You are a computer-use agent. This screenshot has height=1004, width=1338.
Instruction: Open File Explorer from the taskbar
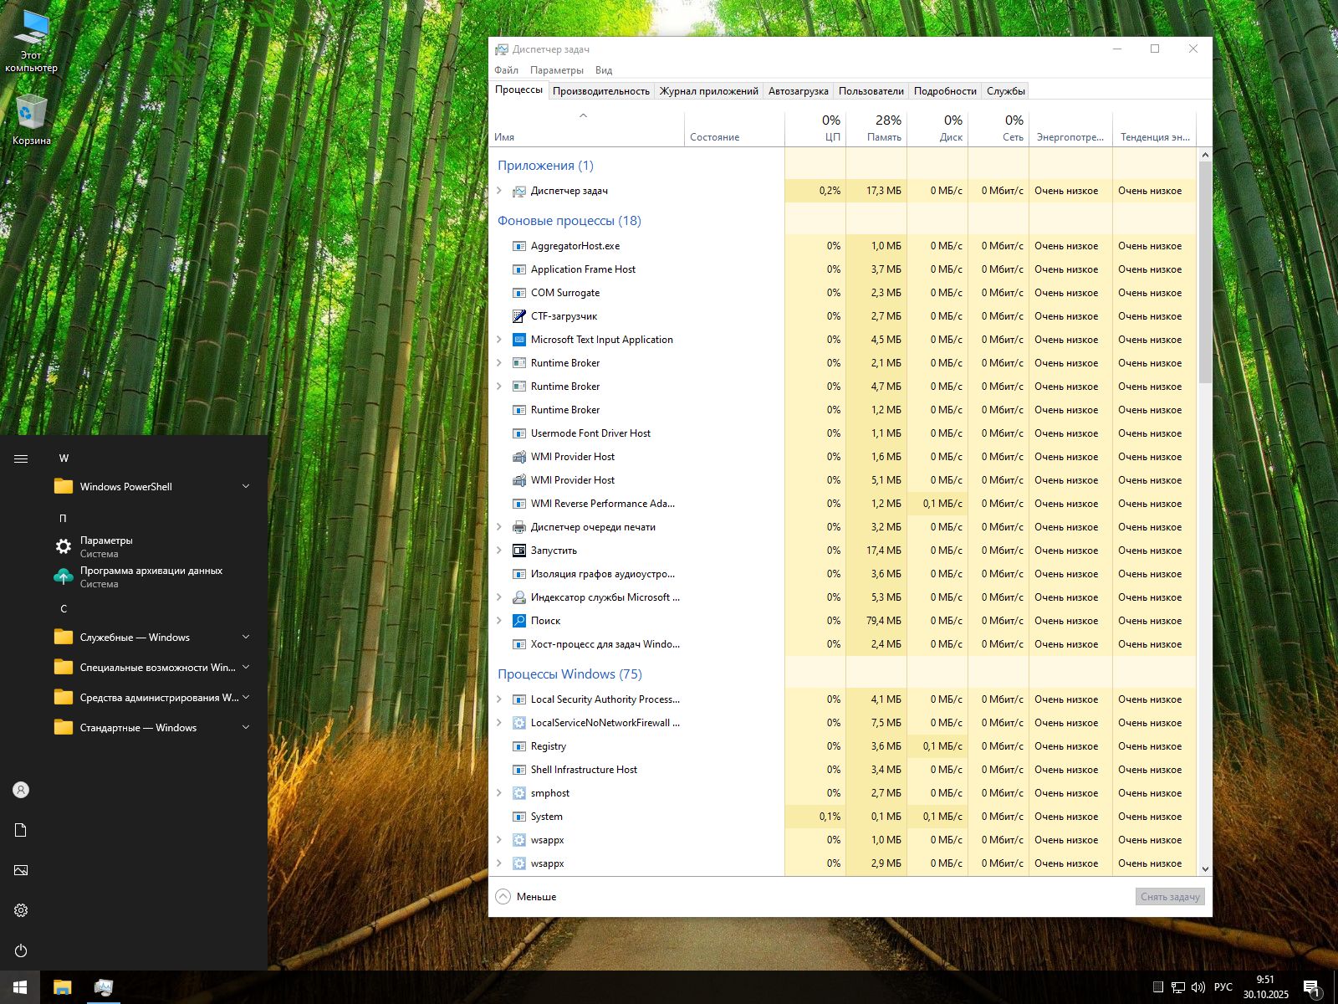click(x=63, y=987)
